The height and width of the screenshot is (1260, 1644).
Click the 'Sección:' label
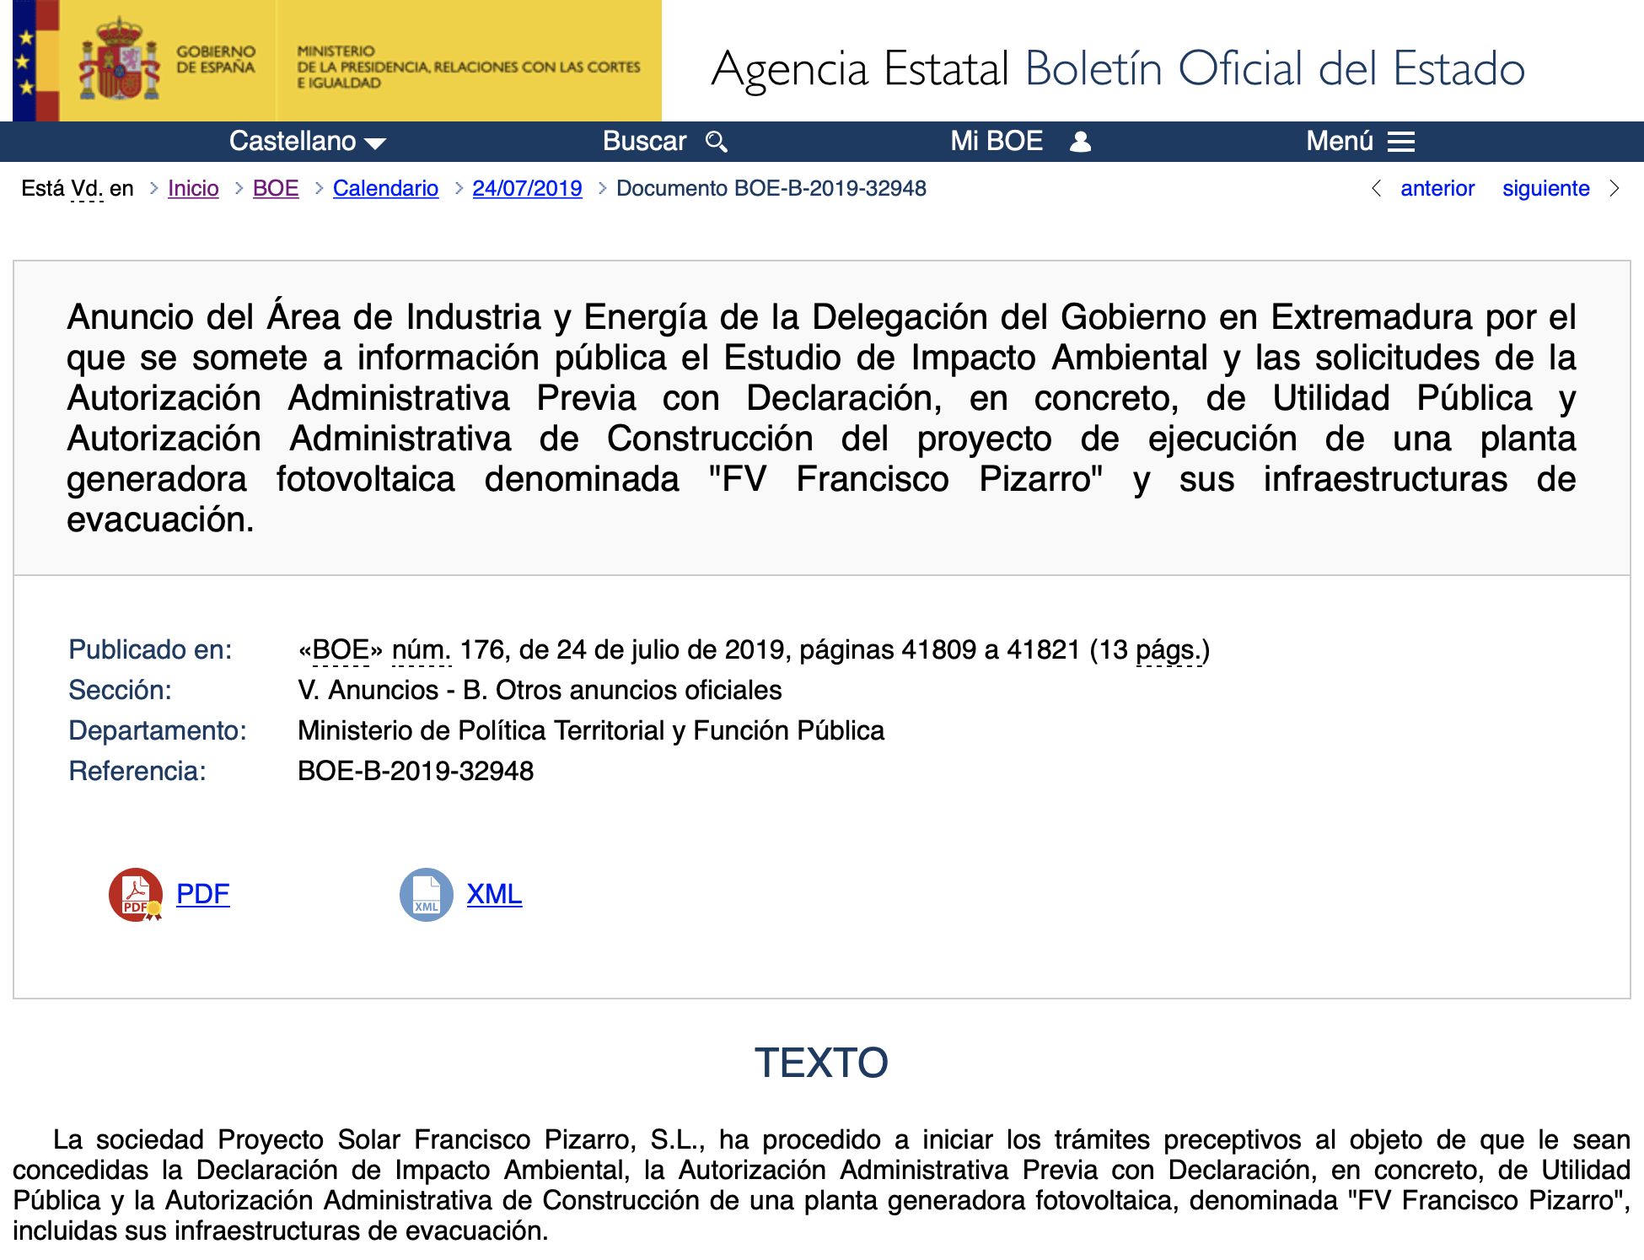tap(120, 690)
